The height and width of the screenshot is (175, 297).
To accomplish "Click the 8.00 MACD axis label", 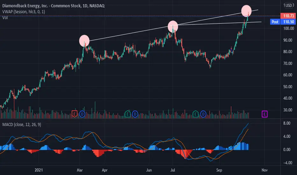I will click(287, 123).
